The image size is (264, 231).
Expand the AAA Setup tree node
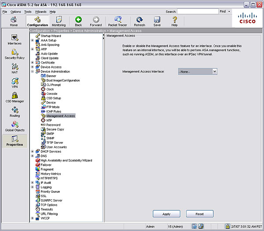point(33,40)
